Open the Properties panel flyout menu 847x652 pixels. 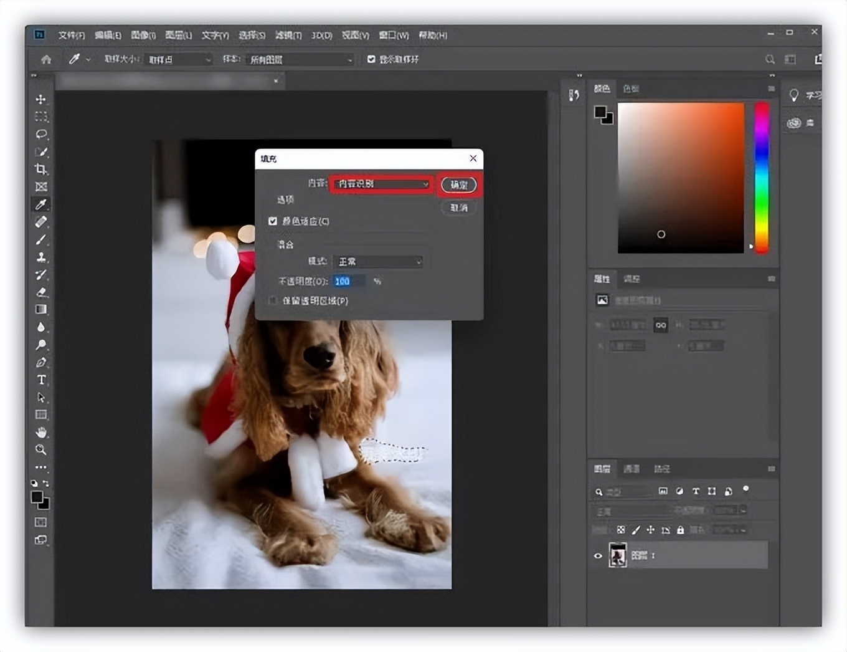pyautogui.click(x=771, y=279)
